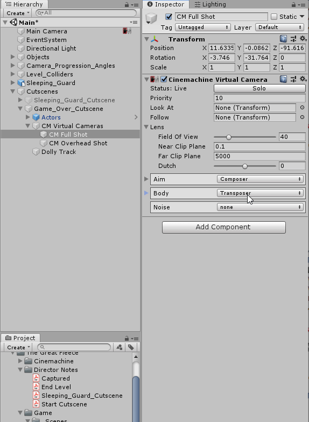Viewport: 309px width, 422px height.
Task: Open the Cinemachine Virtual Camera gear menu
Action: (303, 79)
